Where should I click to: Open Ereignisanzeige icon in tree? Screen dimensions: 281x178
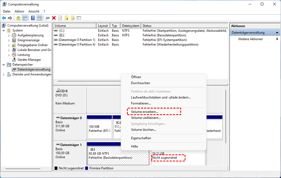coord(14,40)
